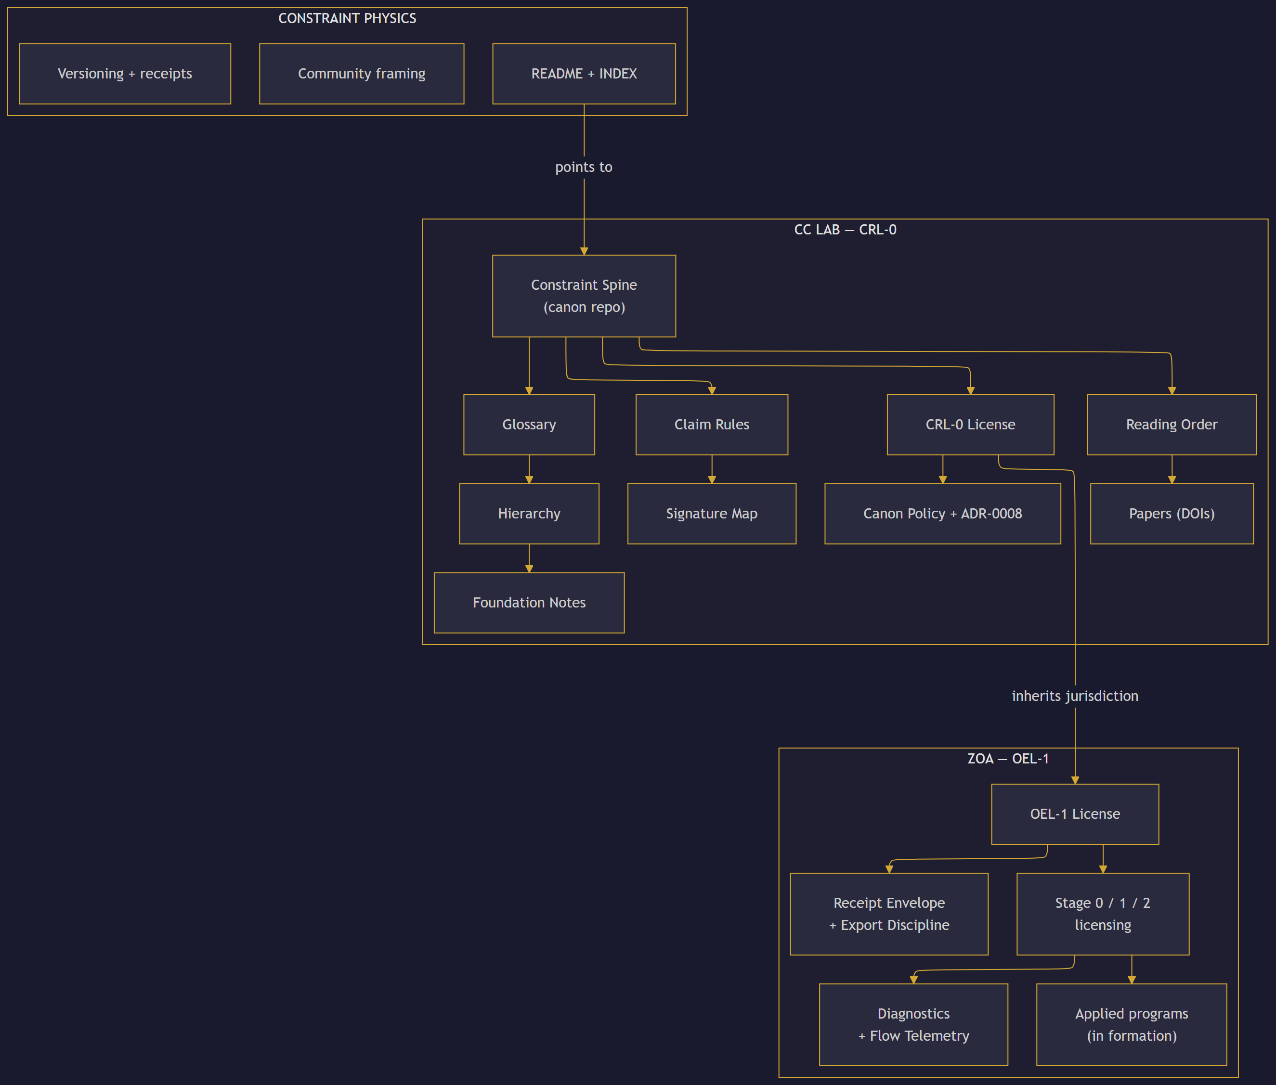
Task: Click Receipt Envelope + Export Discipline box
Action: click(889, 914)
